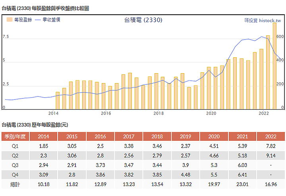Click the 2014 x-axis label

point(53,113)
